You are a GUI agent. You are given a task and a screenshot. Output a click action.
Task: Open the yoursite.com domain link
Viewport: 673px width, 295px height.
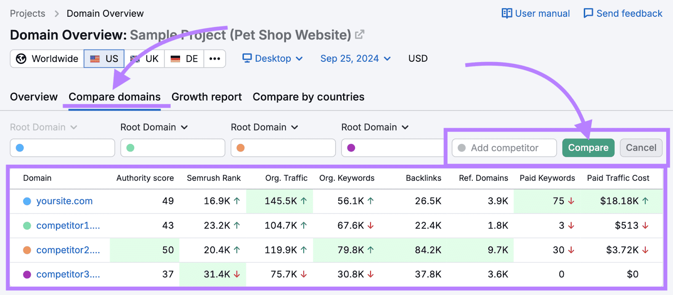[x=64, y=201]
